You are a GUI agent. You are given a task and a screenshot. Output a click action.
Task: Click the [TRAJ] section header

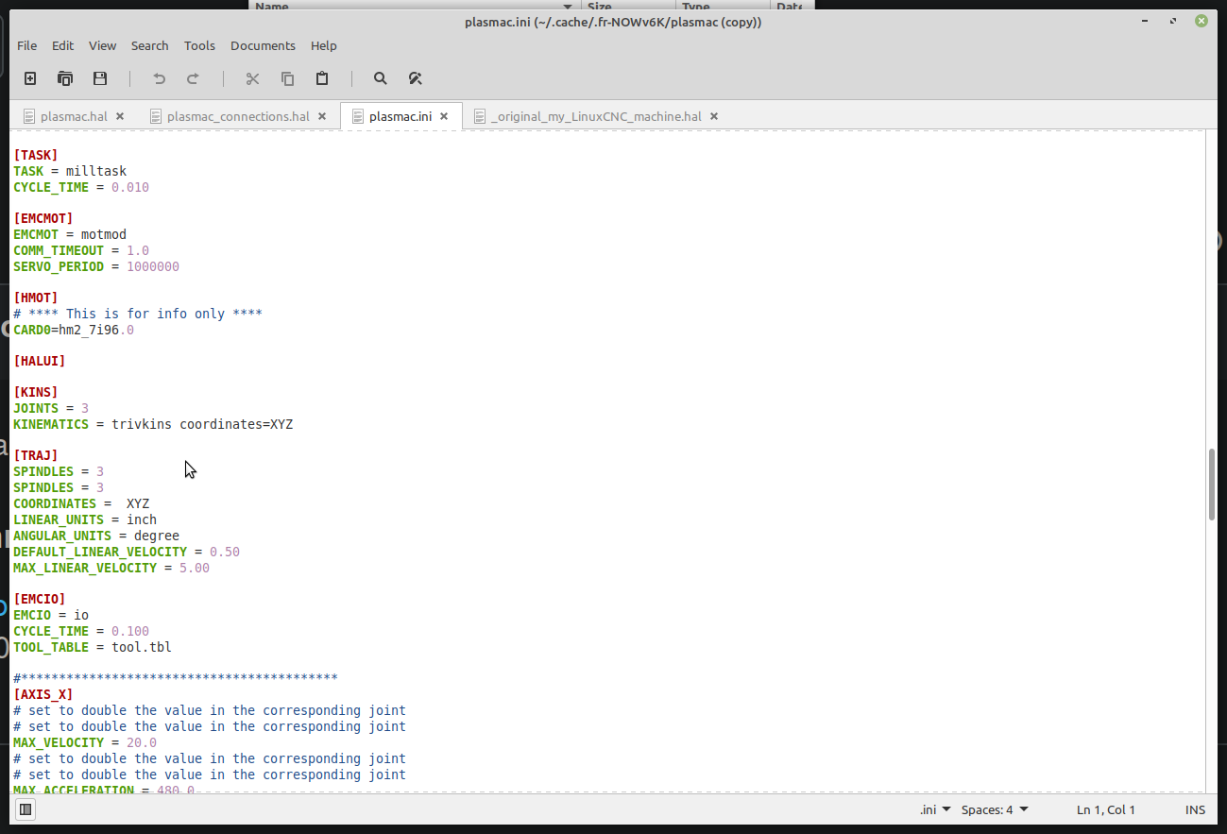pyautogui.click(x=36, y=456)
